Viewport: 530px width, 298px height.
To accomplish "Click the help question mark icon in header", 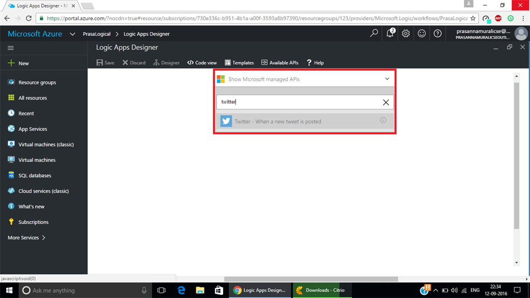I will point(437,33).
